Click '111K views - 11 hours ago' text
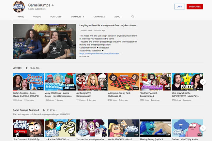This screenshot has height=141, width=212. (23, 100)
